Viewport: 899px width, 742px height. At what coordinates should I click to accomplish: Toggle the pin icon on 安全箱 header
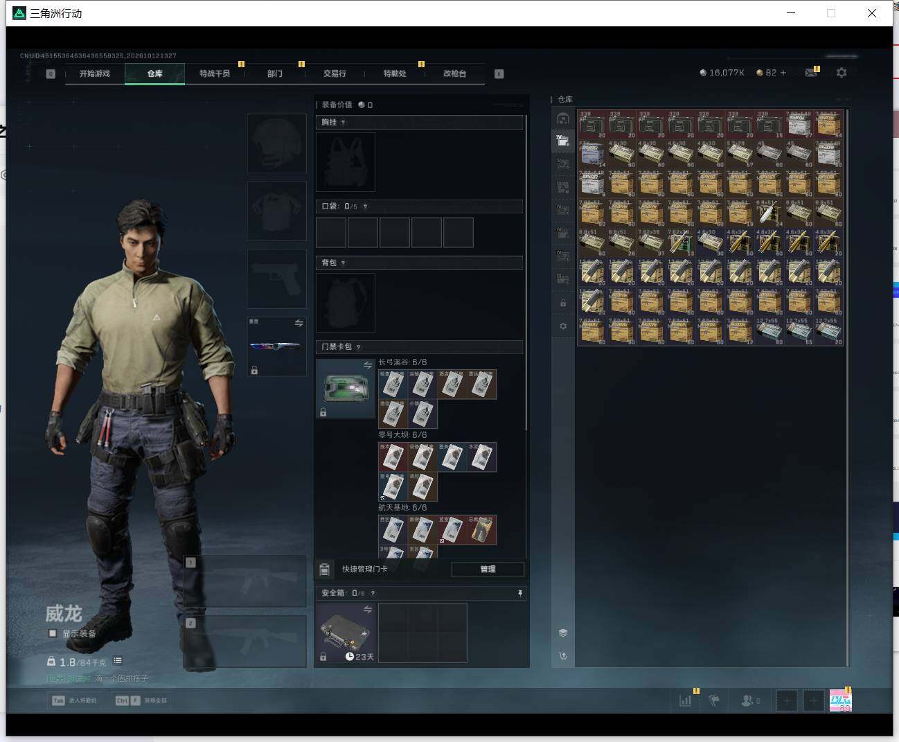tap(519, 593)
